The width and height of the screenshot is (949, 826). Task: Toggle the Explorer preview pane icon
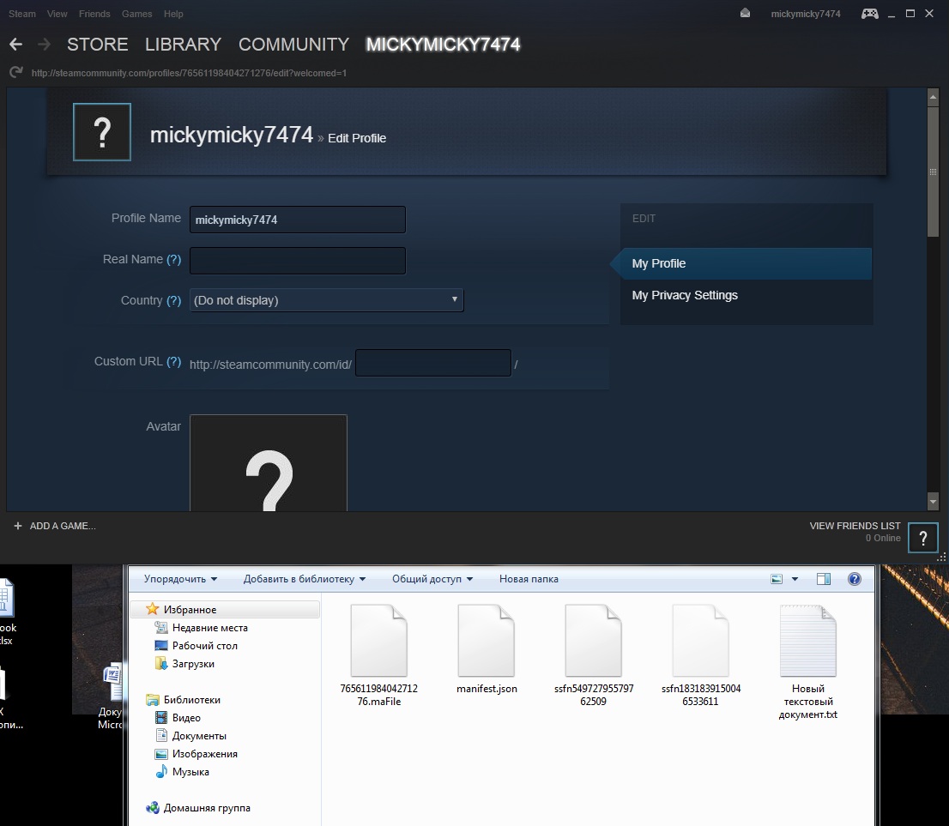coord(824,579)
